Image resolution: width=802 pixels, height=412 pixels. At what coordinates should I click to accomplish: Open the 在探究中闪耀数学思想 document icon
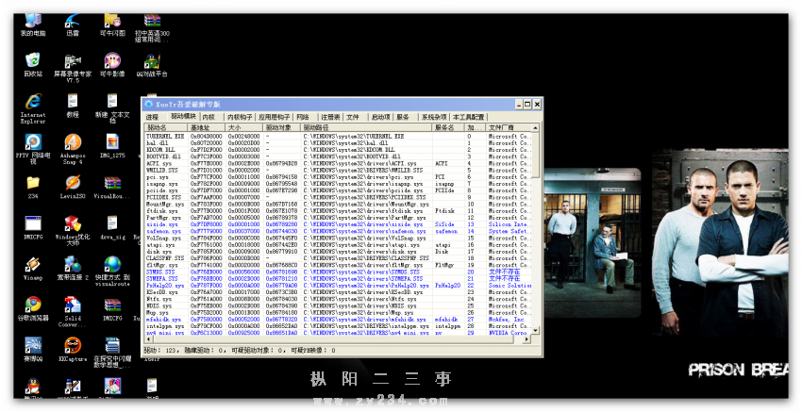tap(112, 353)
